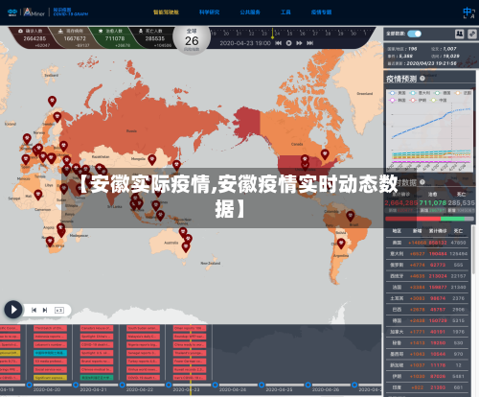This screenshot has width=479, height=397.
Task: Open the 工具 navigation menu
Action: [285, 12]
